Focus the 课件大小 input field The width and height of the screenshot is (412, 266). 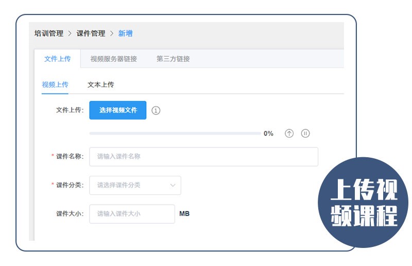point(132,214)
